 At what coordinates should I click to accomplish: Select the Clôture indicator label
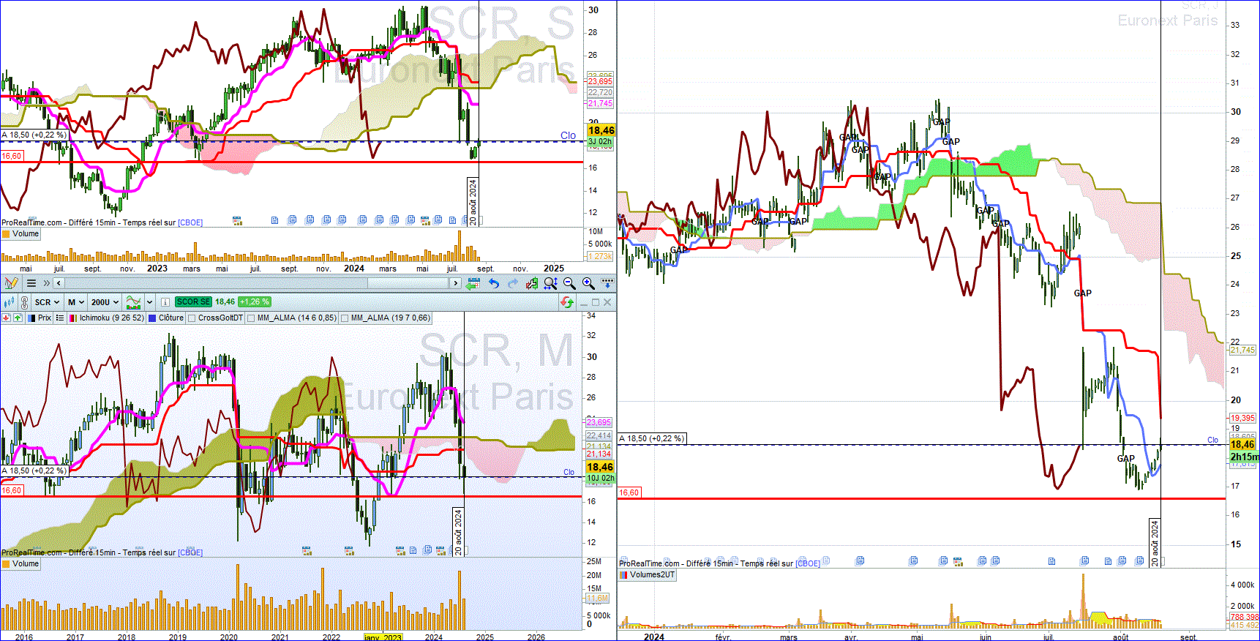click(171, 318)
